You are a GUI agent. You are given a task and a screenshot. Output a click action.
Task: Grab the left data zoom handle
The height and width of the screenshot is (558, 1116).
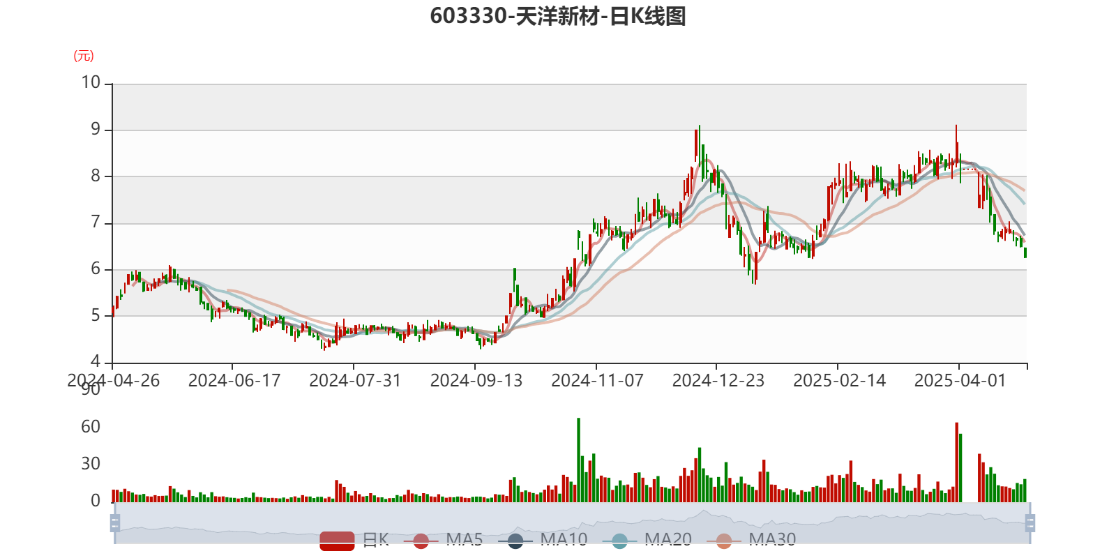(115, 522)
